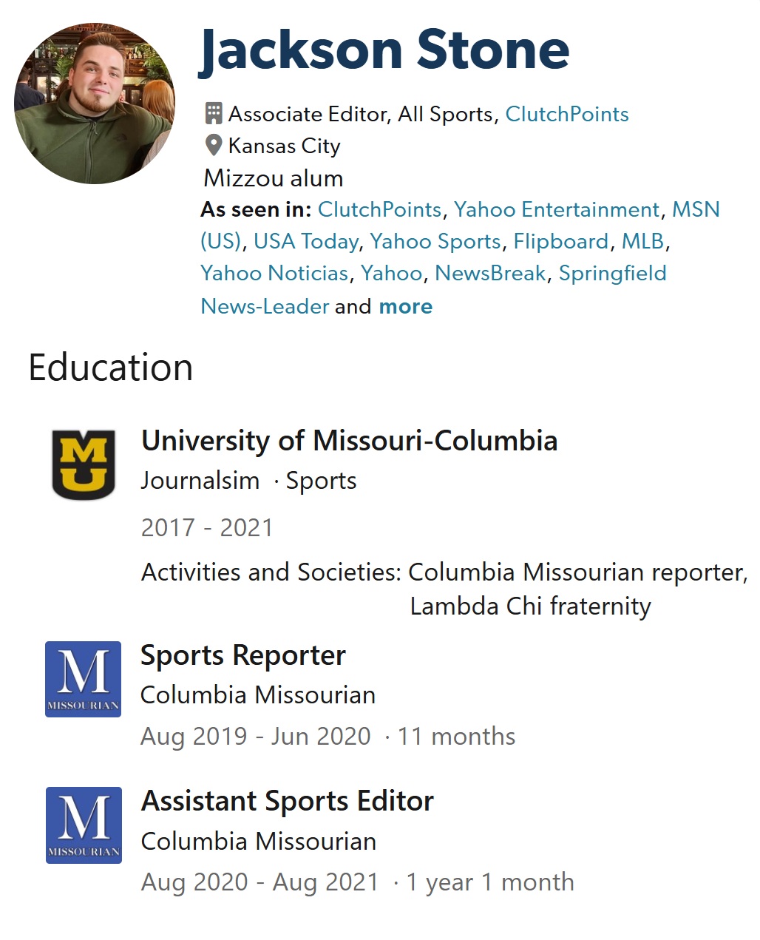Click the University of Missouri-Columbia title

(x=350, y=441)
